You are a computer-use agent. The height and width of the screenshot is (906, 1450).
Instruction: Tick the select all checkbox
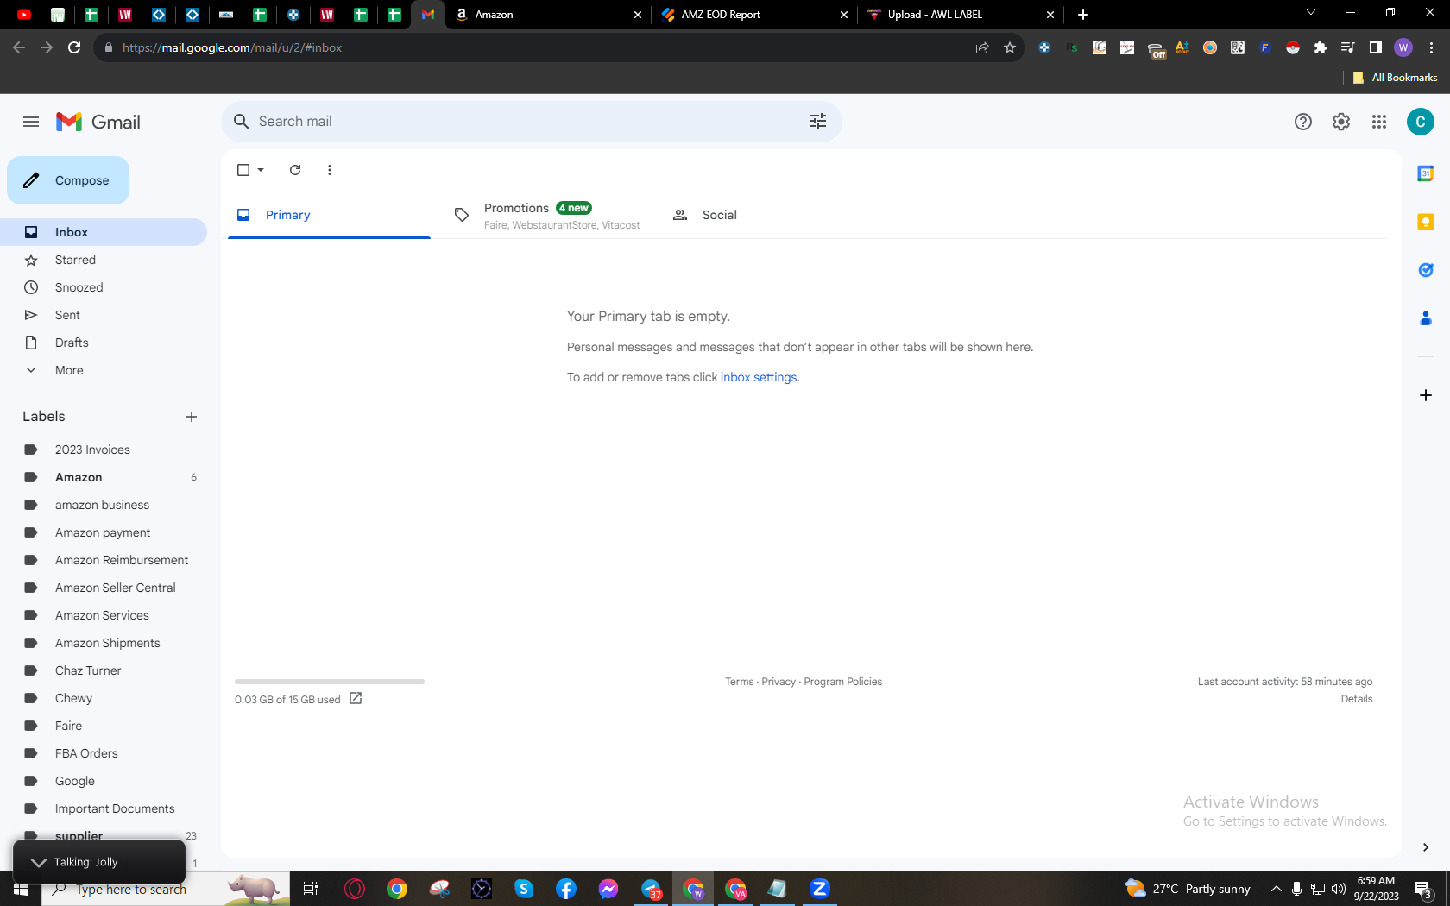click(x=243, y=170)
